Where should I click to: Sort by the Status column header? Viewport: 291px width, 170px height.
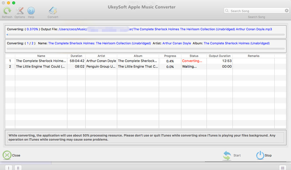[194, 56]
